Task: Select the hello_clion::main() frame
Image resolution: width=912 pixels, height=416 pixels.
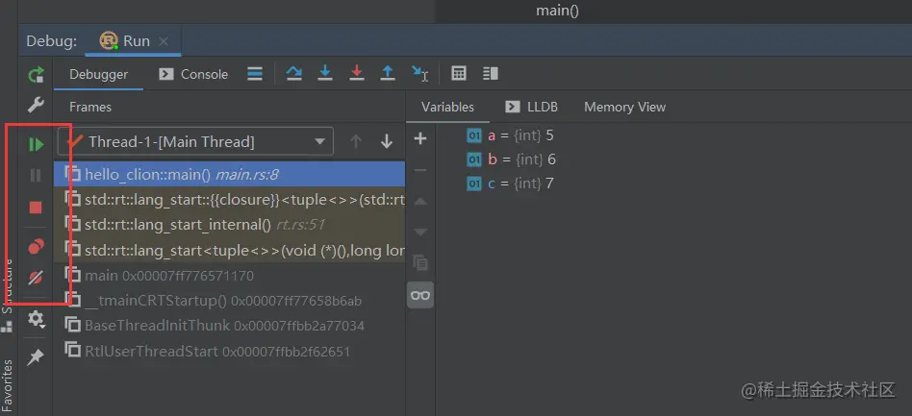Action: [x=229, y=174]
